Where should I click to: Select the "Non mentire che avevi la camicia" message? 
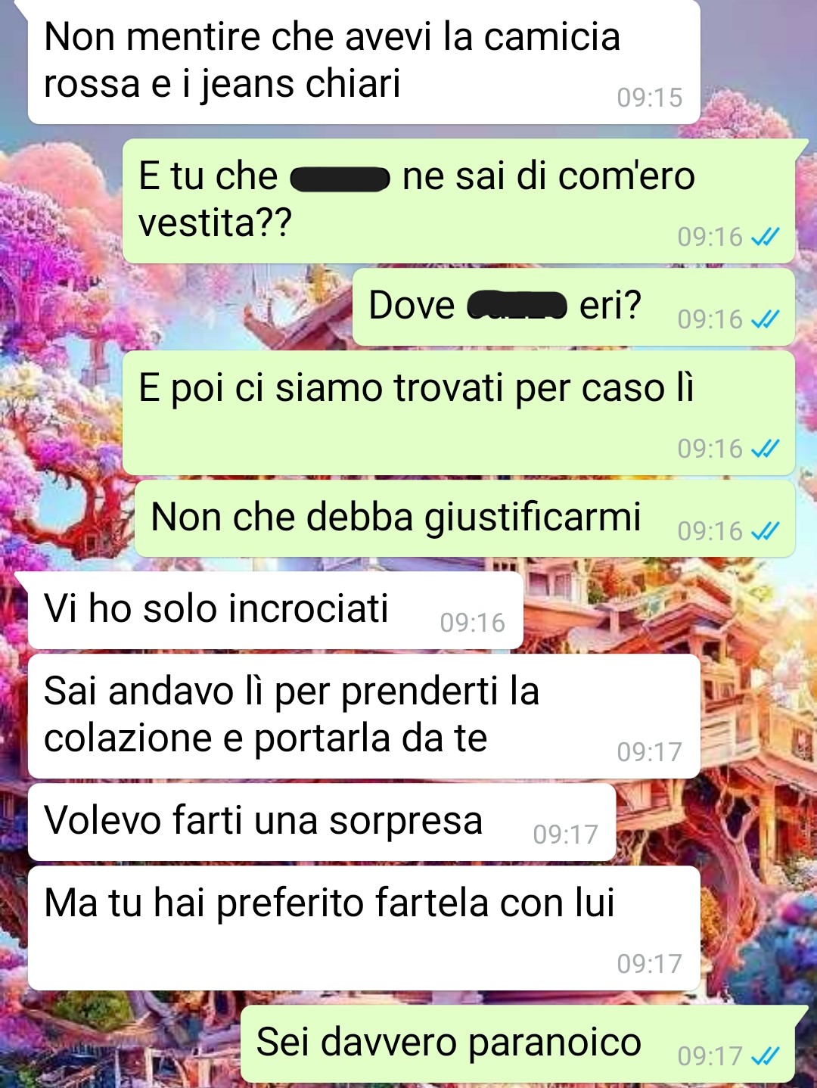coord(363,61)
